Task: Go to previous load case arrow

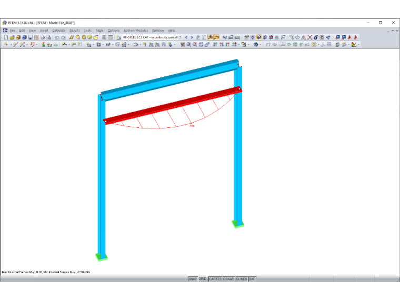Action: click(186, 37)
